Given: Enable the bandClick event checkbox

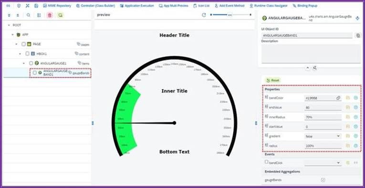Looking at the screenshot, I should pos(267,162).
